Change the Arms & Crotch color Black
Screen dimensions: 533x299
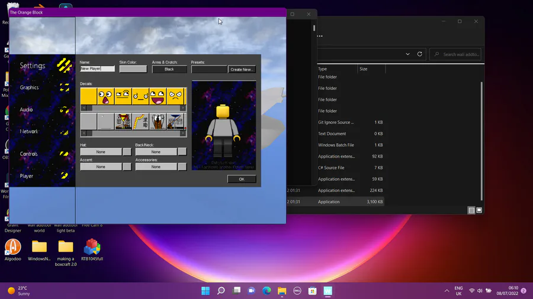(169, 69)
